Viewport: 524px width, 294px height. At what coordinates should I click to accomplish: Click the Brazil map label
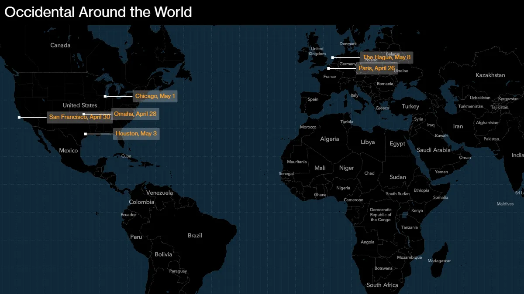point(195,236)
